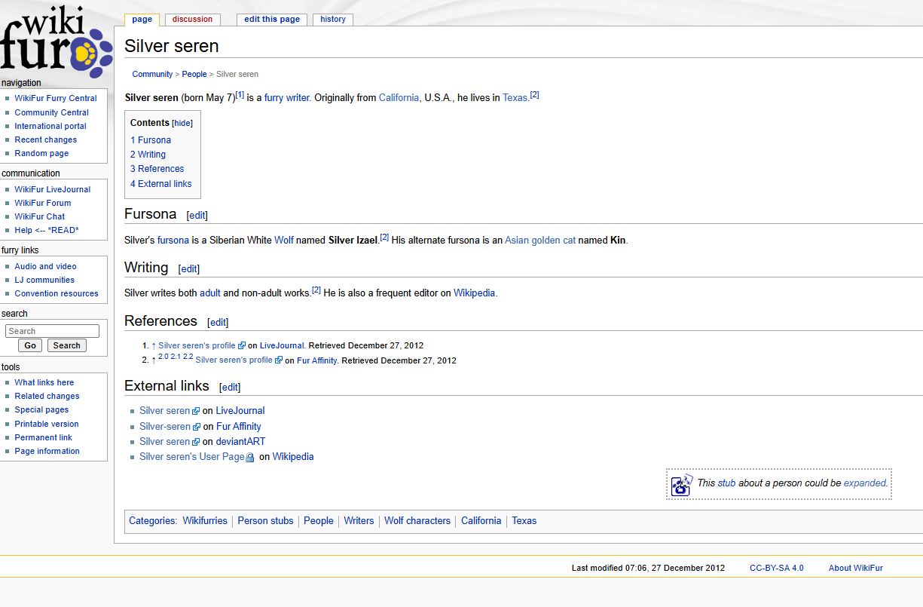The height and width of the screenshot is (607, 923).
Task: Open Recent changes link
Action: [x=45, y=139]
